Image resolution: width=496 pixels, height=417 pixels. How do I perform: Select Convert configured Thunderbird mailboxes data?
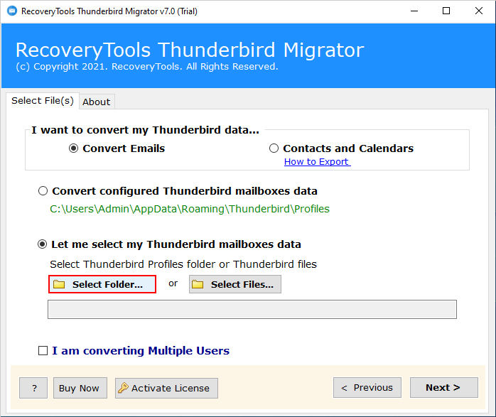pos(43,191)
